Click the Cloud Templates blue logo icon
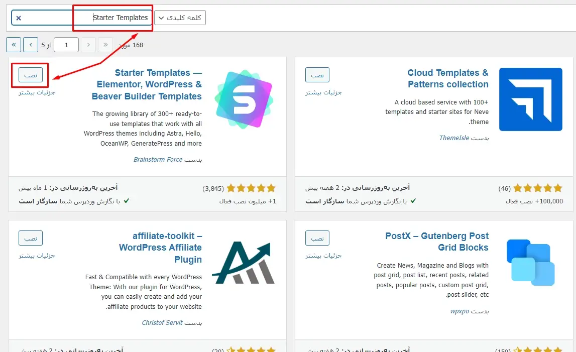Screen dimensions: 576x352 [530, 99]
